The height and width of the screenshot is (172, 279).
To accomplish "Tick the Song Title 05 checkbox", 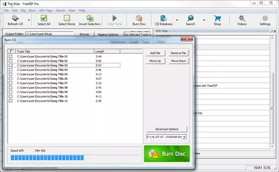I will coord(11,74).
